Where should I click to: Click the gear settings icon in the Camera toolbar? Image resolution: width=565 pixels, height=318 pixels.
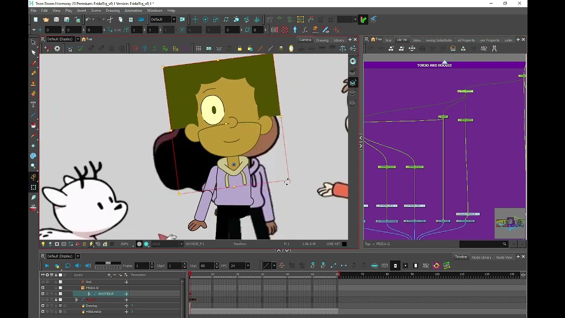[57, 49]
